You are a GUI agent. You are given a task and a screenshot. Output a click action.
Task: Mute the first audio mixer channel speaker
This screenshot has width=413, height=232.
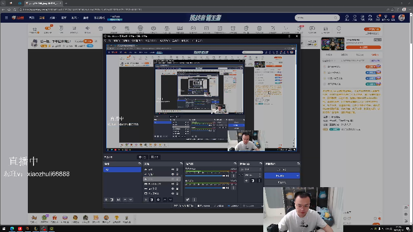pos(228,176)
